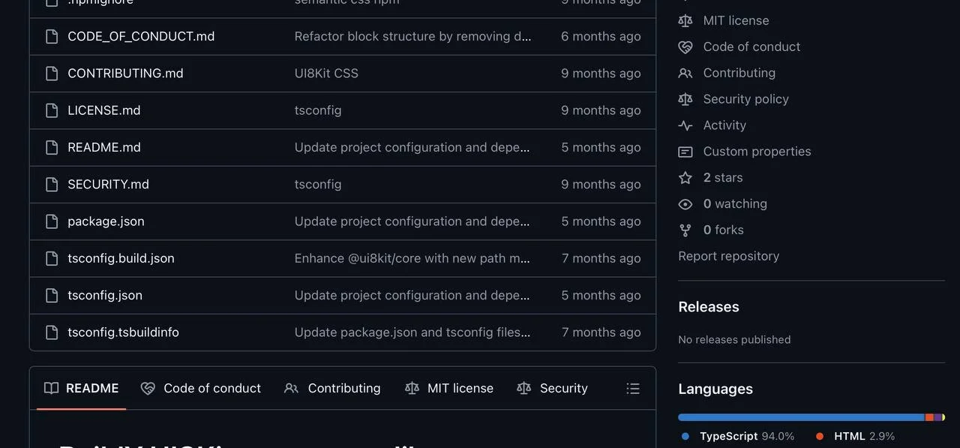
Task: Click Report repository link
Action: pyautogui.click(x=728, y=256)
